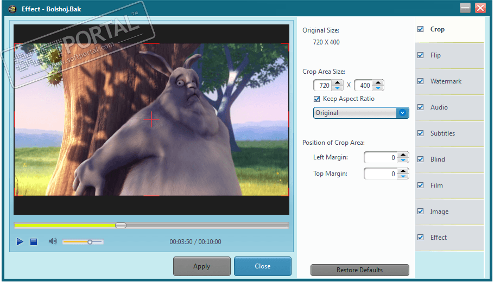
Task: Open the Crop tab
Action: [449, 30]
